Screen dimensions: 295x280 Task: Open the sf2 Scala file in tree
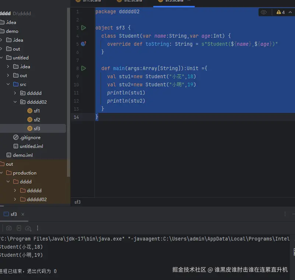(x=37, y=120)
